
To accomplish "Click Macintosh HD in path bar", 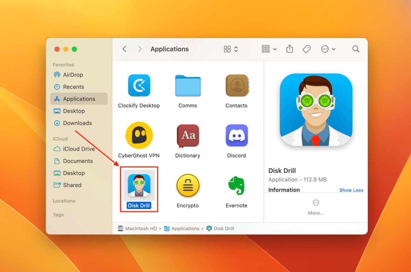I will pos(137,229).
